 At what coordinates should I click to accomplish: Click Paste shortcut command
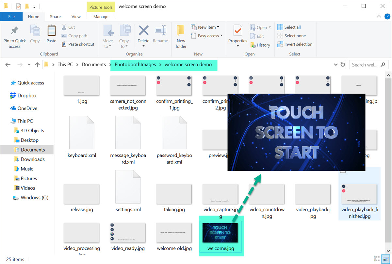[78, 44]
